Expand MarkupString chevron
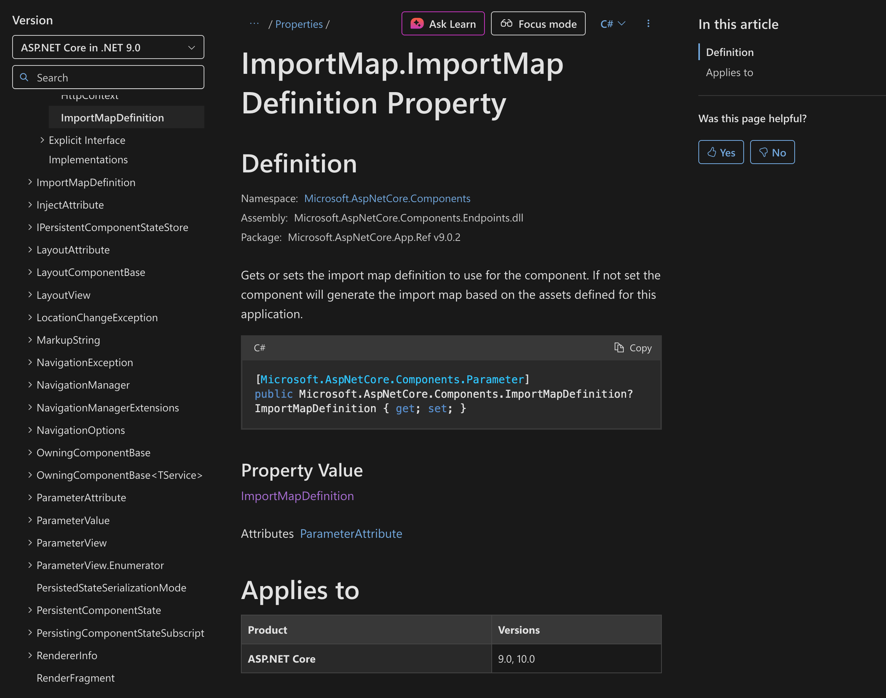The width and height of the screenshot is (886, 698). coord(30,340)
